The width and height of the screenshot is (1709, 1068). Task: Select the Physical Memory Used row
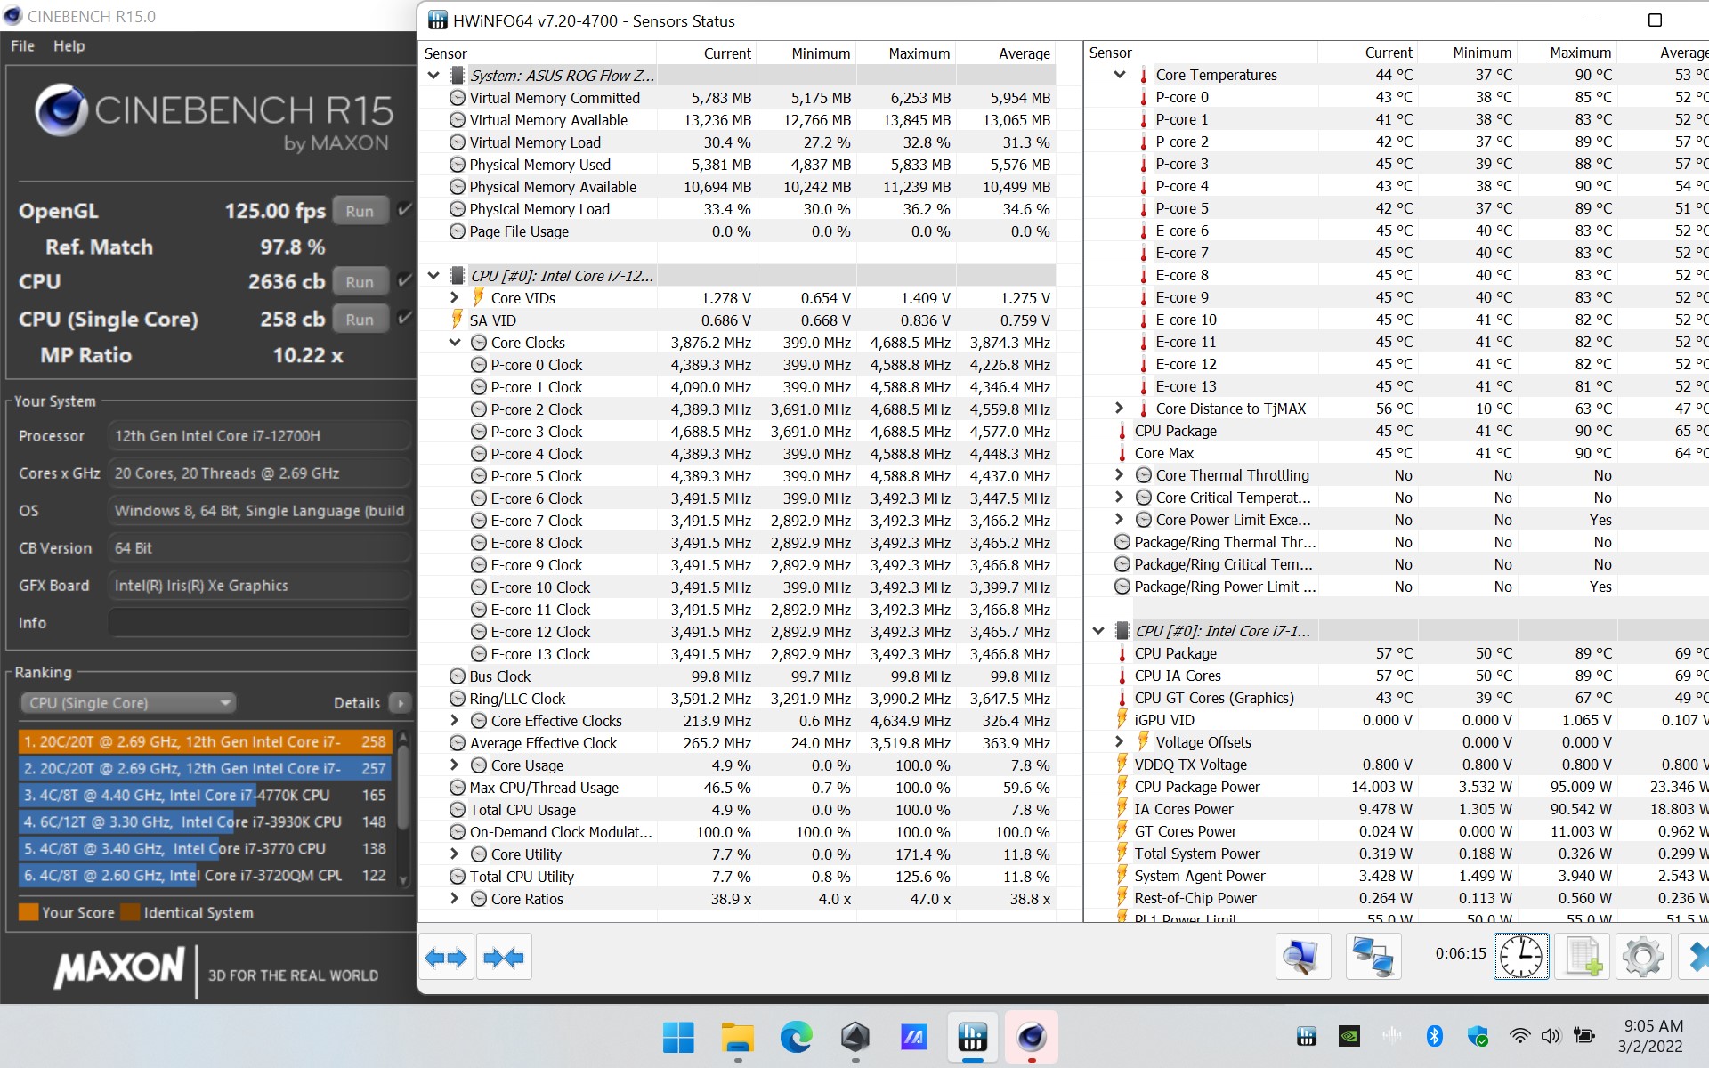[737, 165]
